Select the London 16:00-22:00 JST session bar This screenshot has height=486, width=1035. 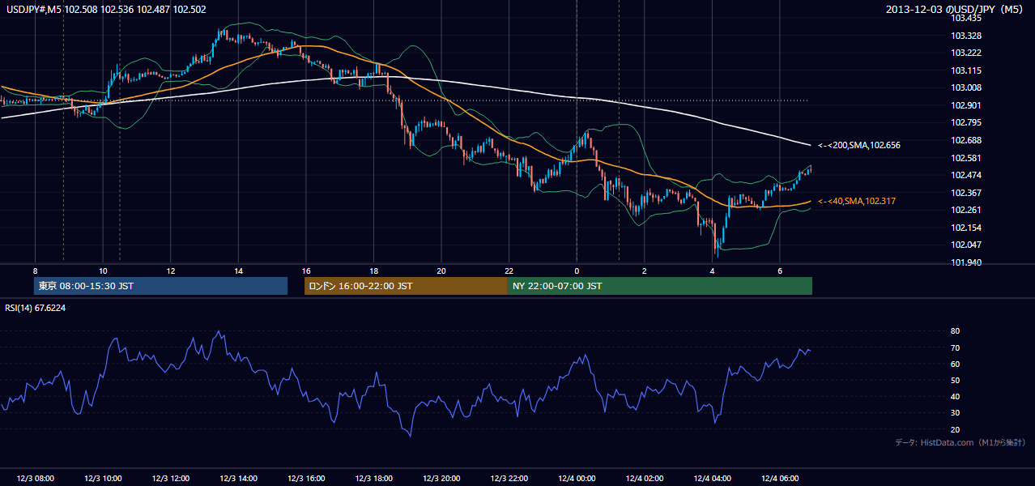[406, 286]
